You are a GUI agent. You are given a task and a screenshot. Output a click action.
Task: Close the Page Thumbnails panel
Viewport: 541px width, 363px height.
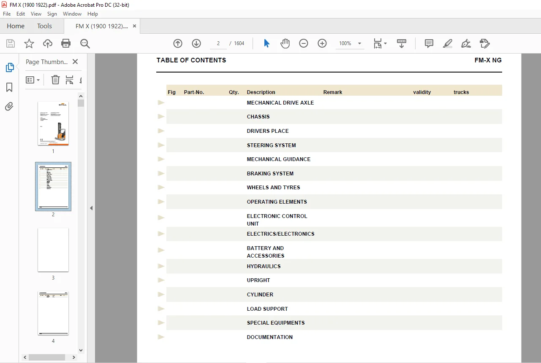[x=75, y=62]
